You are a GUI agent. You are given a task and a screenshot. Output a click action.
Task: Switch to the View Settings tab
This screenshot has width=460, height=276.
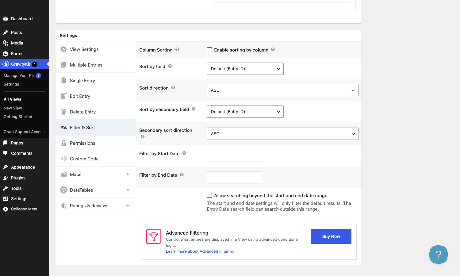96,49
